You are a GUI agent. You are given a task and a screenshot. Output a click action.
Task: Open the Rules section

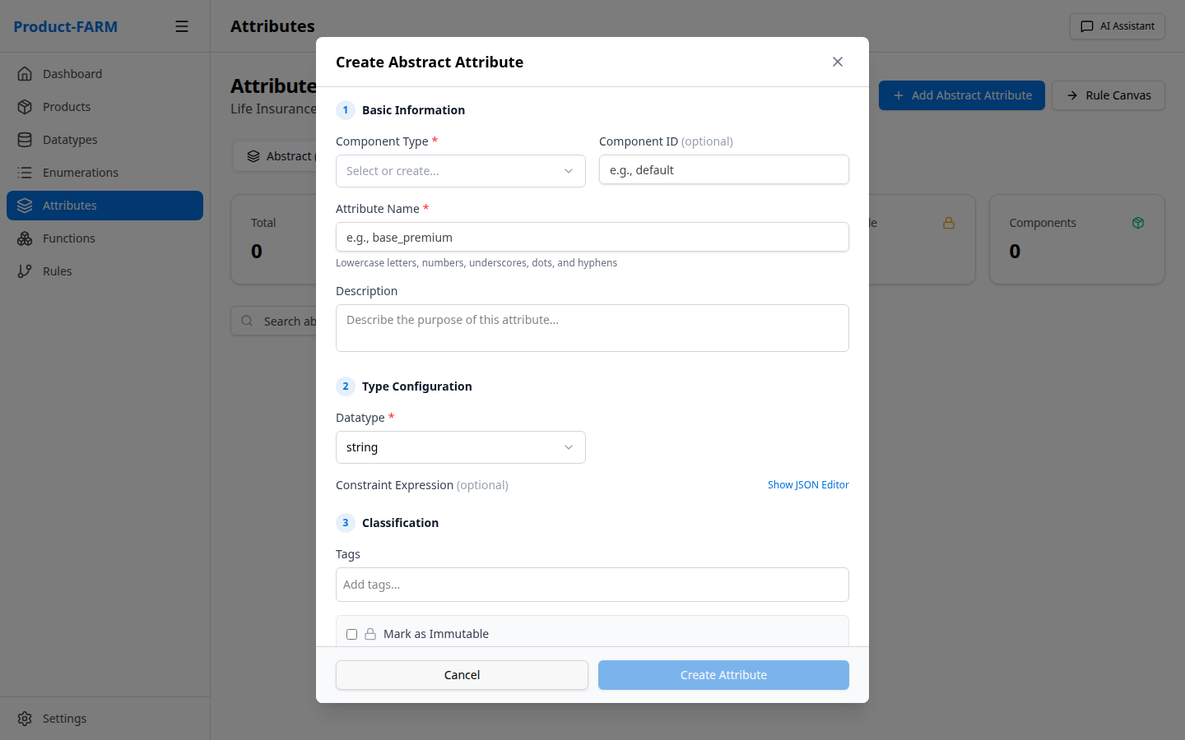pos(59,271)
